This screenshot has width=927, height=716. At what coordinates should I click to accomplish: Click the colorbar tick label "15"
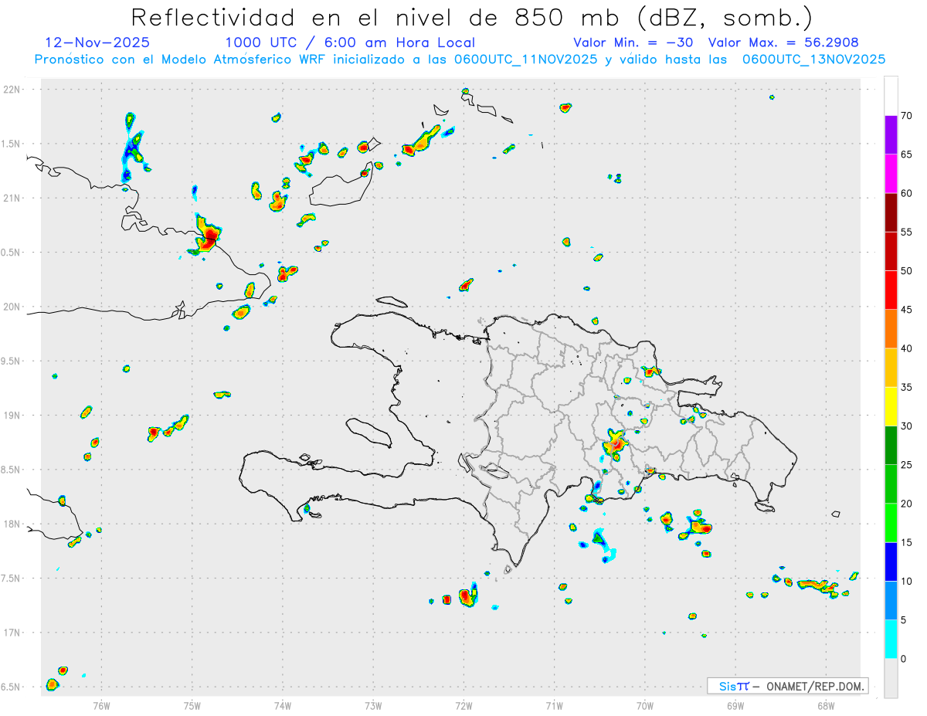pos(906,542)
